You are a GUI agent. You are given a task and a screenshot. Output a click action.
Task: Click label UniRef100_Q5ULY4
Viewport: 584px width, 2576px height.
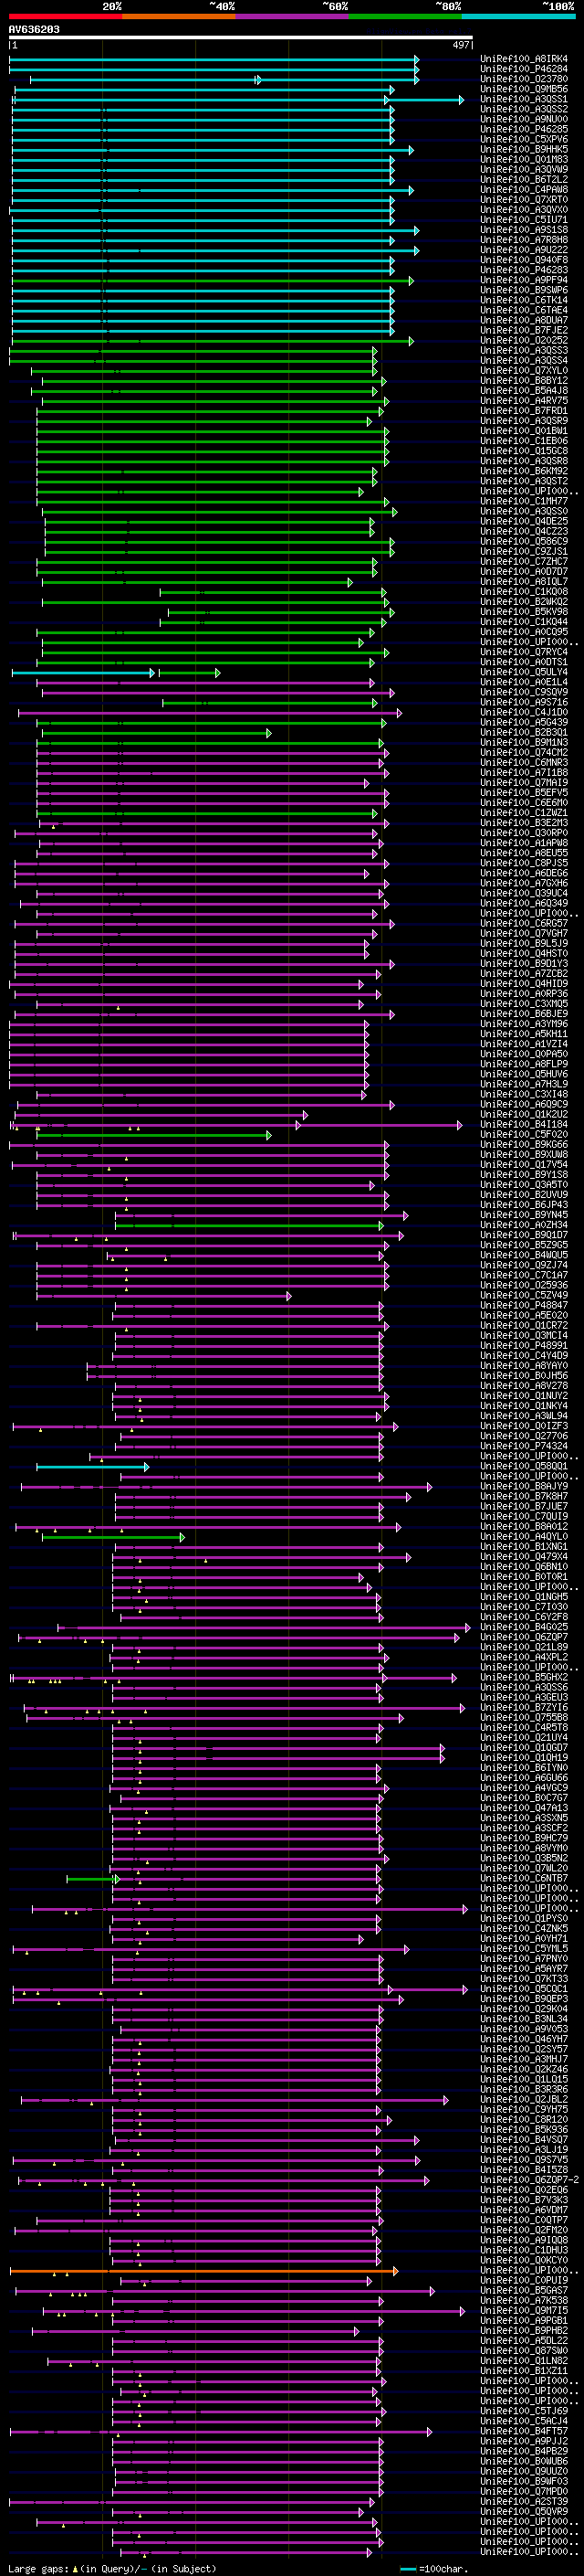(524, 672)
